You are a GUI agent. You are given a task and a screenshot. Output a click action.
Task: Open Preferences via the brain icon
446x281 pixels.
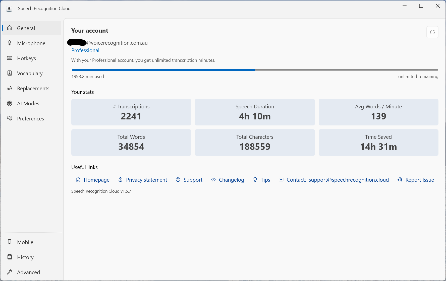click(10, 118)
